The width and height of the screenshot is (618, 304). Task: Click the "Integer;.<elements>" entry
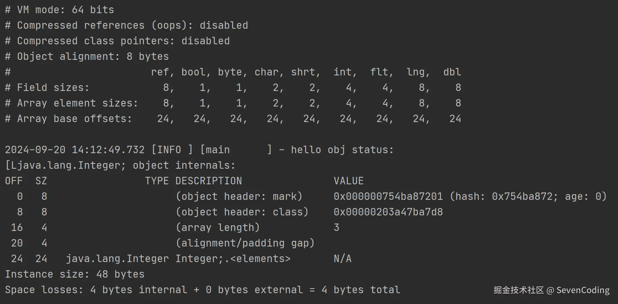pyautogui.click(x=233, y=259)
